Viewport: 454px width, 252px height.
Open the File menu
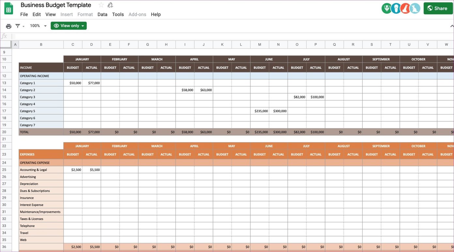click(x=24, y=14)
